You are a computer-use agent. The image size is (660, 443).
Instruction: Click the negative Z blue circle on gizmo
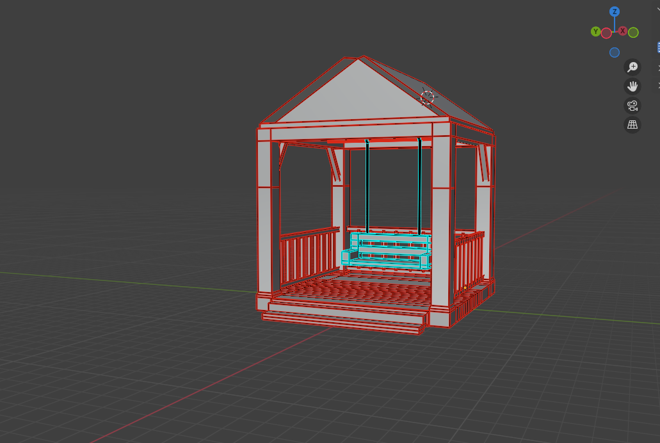click(615, 52)
